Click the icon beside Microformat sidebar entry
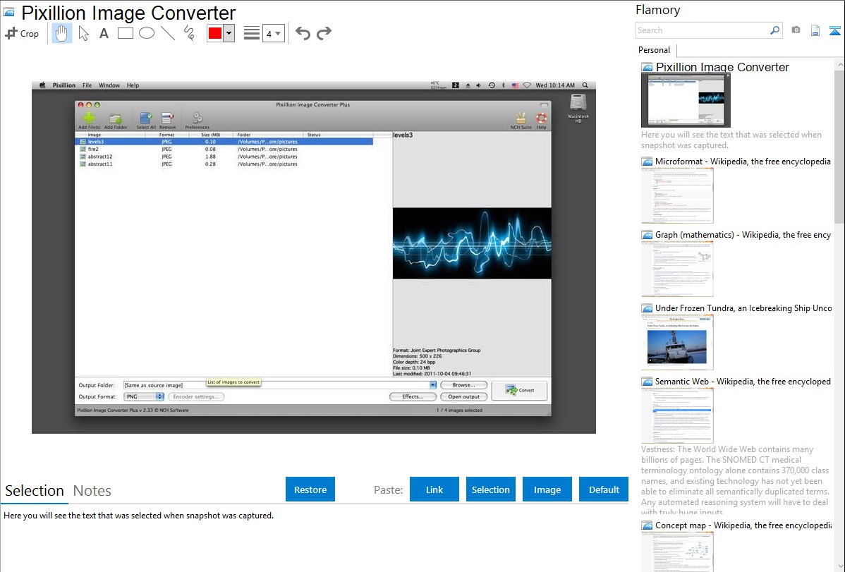Image resolution: width=845 pixels, height=572 pixels. (647, 162)
